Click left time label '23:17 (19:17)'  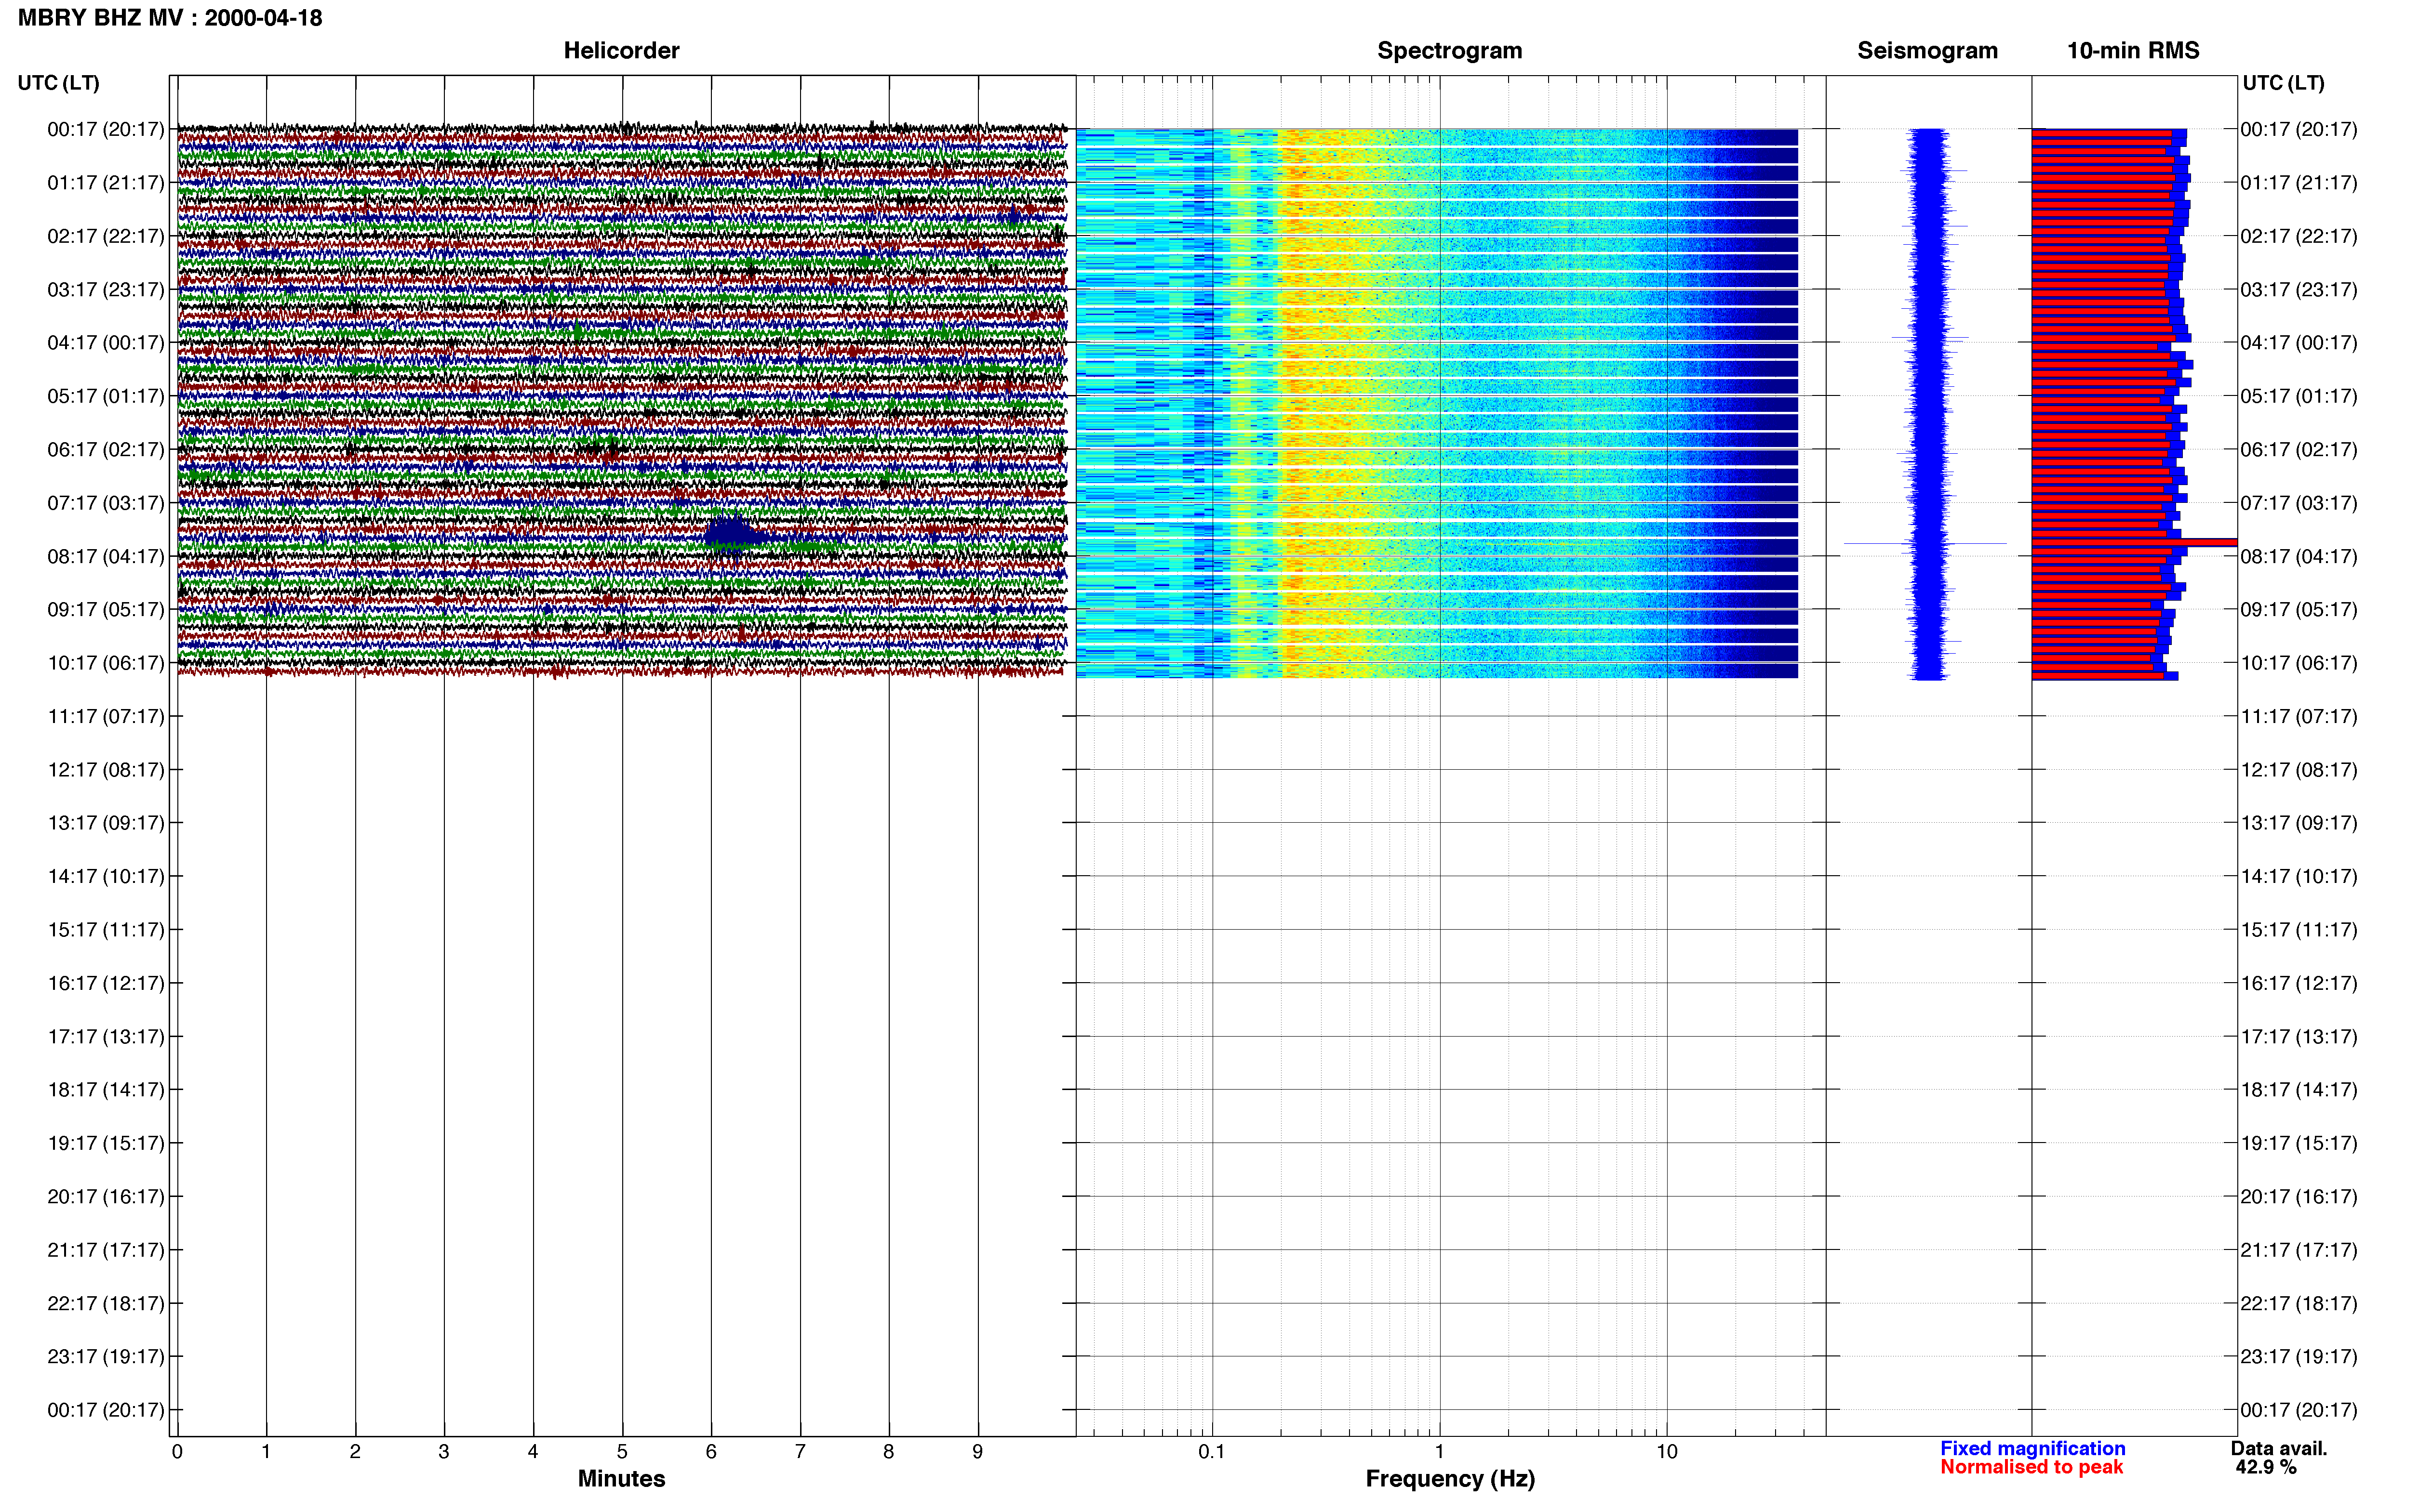[x=105, y=1357]
